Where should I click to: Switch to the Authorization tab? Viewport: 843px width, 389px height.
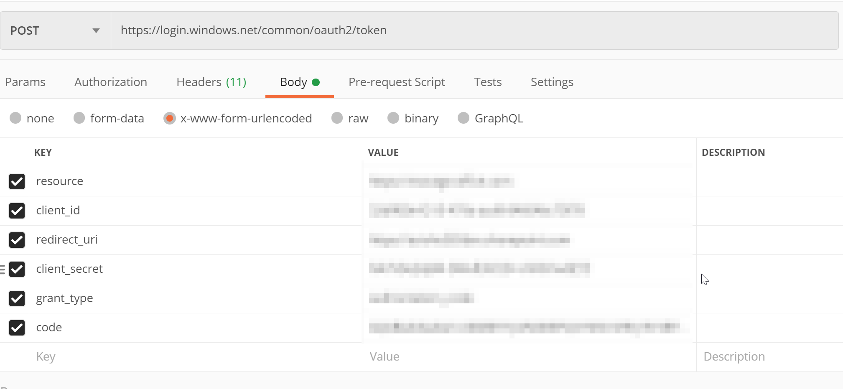pyautogui.click(x=111, y=82)
